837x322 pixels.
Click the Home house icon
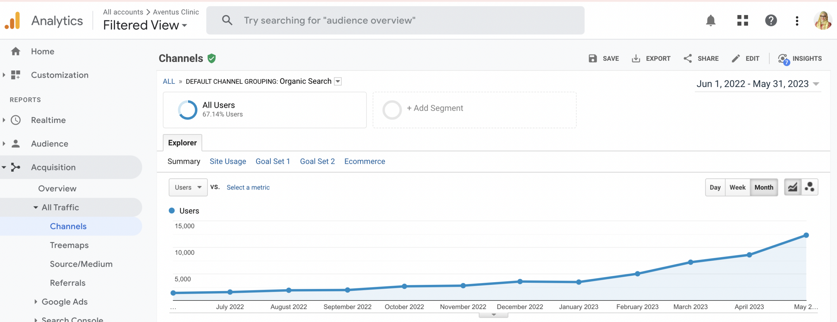[15, 51]
